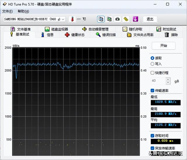Click the benchmark transfer rate graph
Image resolution: width=187 pixels, height=160 pixels.
76,102
